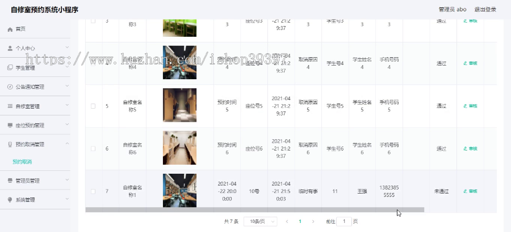Go to the previous page arrow

[x=287, y=222]
